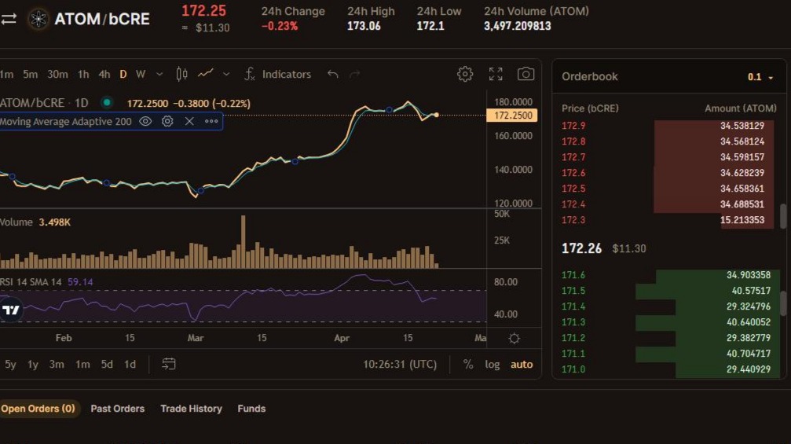Click the teal status dot next to 1D

click(107, 102)
